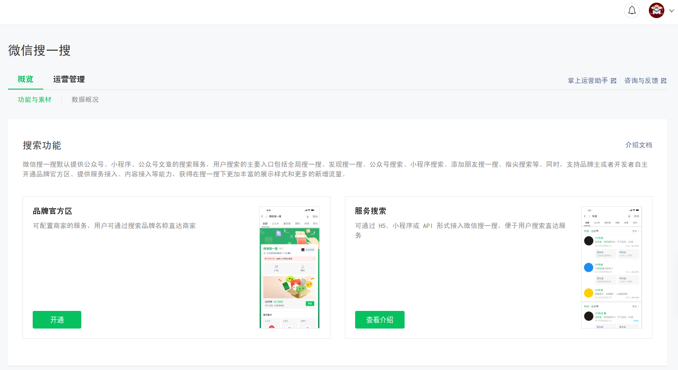Click the 查看介绍 button for 服务搜索

380,320
